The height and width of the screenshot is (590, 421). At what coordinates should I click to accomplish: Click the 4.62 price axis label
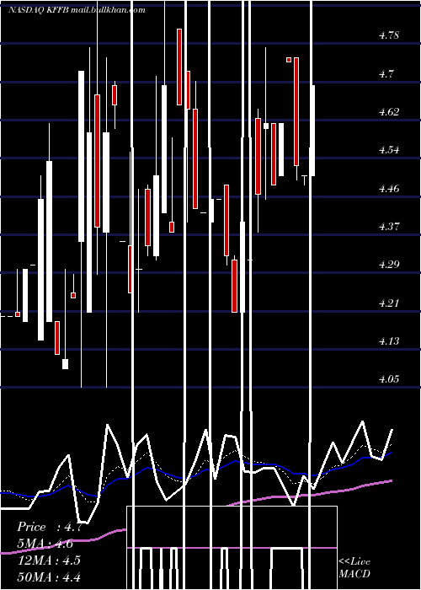389,112
